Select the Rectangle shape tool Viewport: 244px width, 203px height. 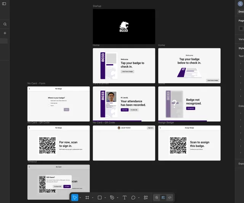tap(100, 198)
